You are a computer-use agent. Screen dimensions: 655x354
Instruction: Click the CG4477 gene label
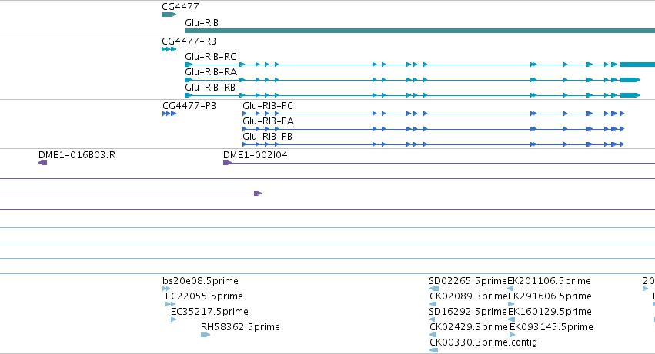180,7
